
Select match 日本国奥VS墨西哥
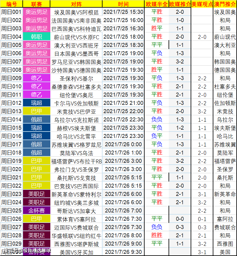(x=76, y=53)
